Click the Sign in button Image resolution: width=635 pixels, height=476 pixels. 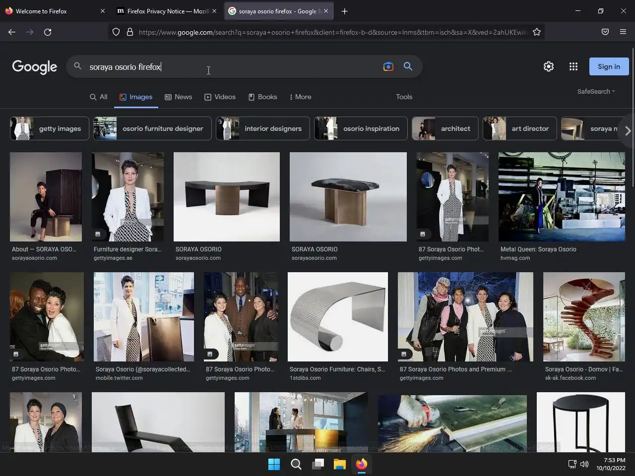pos(609,66)
